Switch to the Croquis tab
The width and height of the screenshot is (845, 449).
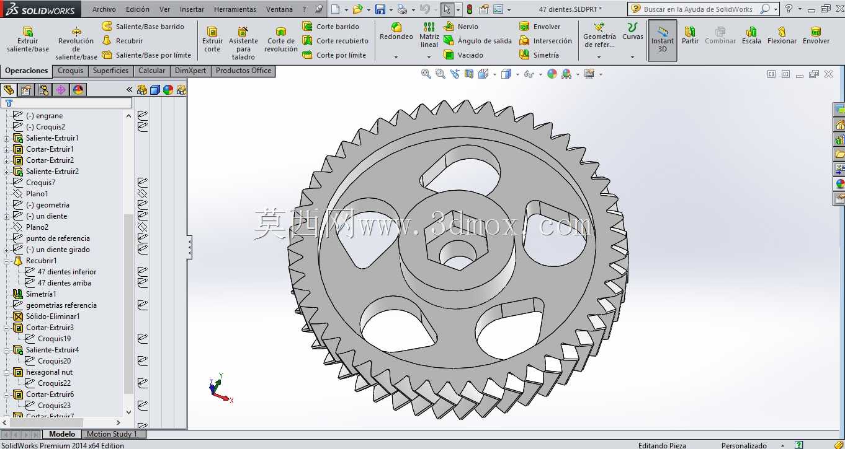[71, 71]
